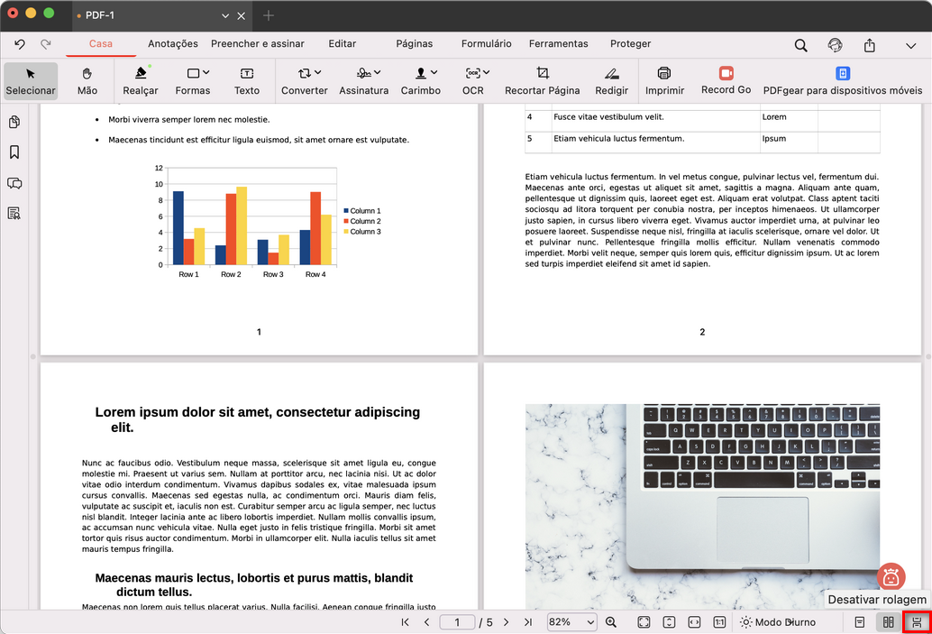
Task: Expand the Assinatura dropdown arrow
Action: [378, 72]
